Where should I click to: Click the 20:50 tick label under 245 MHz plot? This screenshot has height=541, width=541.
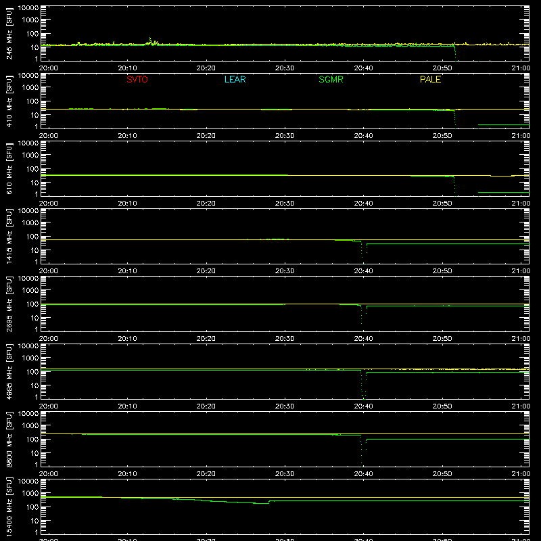[x=442, y=68]
